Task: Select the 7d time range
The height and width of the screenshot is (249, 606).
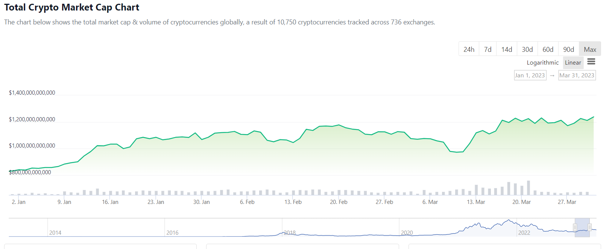Action: click(488, 49)
